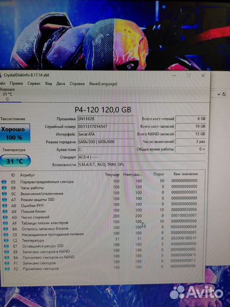Click status icon for Осталось запасных блоков row
The height and width of the screenshot is (307, 230).
click(x=6, y=229)
